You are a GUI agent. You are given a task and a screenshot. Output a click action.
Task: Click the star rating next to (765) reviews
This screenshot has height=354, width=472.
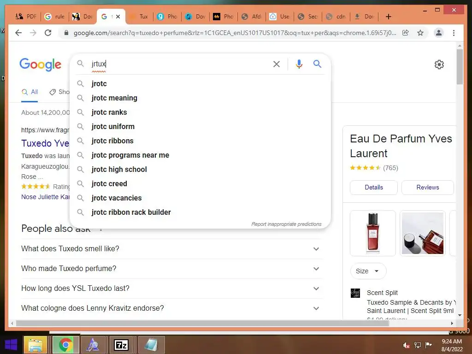365,168
